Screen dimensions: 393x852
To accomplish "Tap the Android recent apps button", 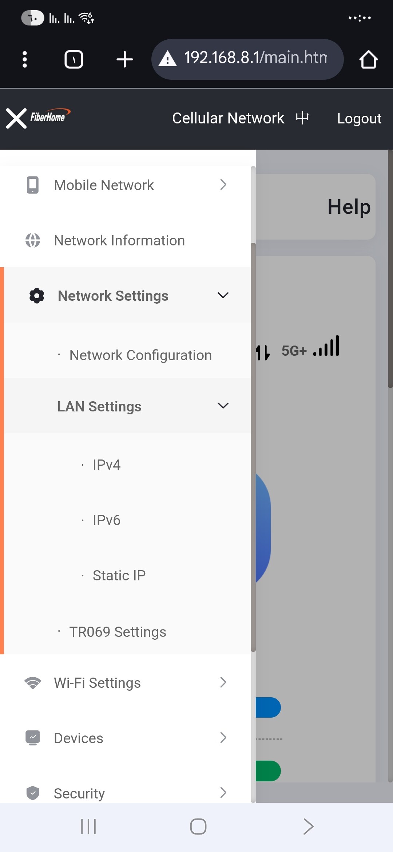I will coord(88,827).
